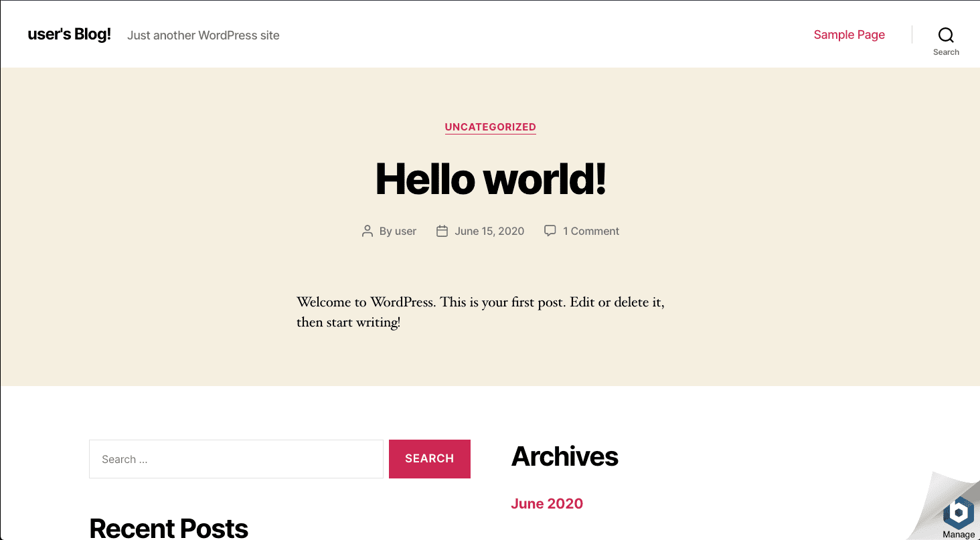Click the Bitnami Manage corner badge icon
Image resolution: width=980 pixels, height=540 pixels.
[x=959, y=513]
